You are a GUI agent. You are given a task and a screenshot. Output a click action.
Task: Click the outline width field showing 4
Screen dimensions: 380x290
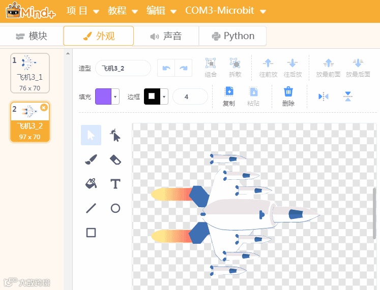pyautogui.click(x=190, y=96)
